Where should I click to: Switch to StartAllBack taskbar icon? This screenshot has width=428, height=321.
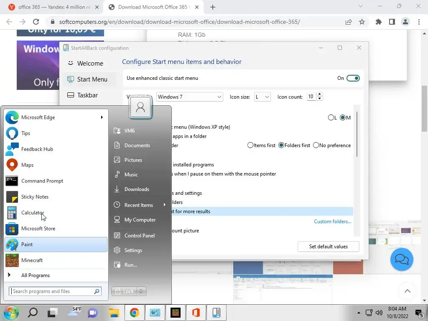217,313
